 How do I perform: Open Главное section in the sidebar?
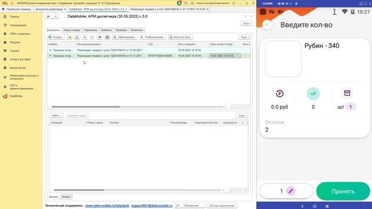[14, 17]
